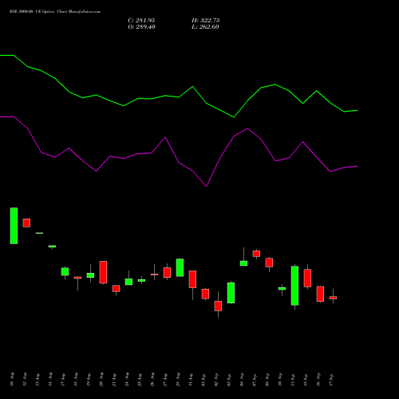399x399 pixels.
Task: Select the 10 Aug date label
Action: (x=12, y=379)
